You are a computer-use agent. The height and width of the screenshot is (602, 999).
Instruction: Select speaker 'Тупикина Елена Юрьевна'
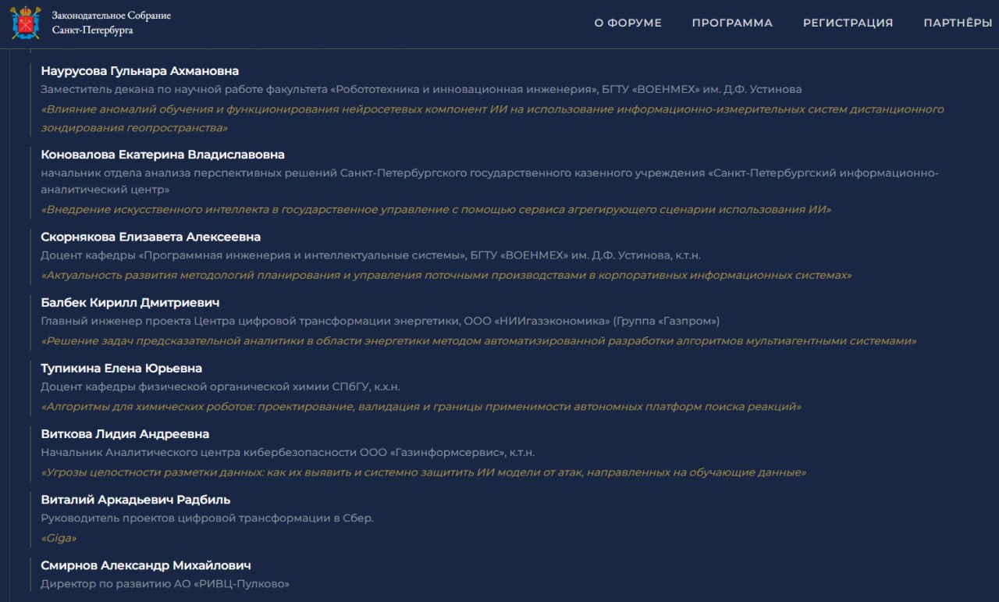tap(121, 368)
